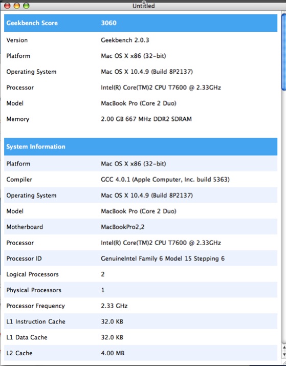Image resolution: width=286 pixels, height=366 pixels.
Task: Select the "Memory" row label
Action: coord(18,119)
